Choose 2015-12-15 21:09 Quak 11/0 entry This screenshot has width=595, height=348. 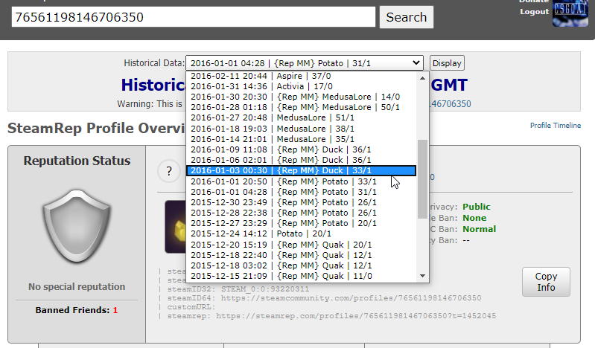[x=302, y=276]
